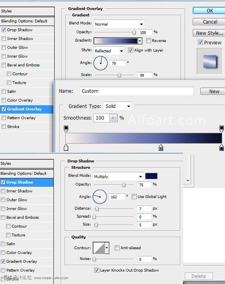225x284 pixels.
Task: Select the blue middle color stop
Action: click(161, 148)
